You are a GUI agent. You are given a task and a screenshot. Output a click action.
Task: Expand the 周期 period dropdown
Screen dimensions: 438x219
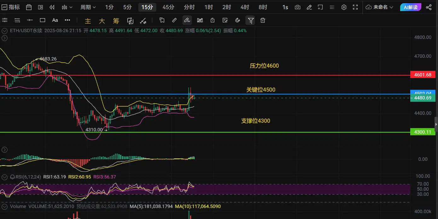point(88,7)
